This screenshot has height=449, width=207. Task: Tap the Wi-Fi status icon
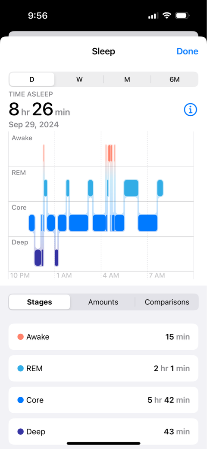coord(167,16)
